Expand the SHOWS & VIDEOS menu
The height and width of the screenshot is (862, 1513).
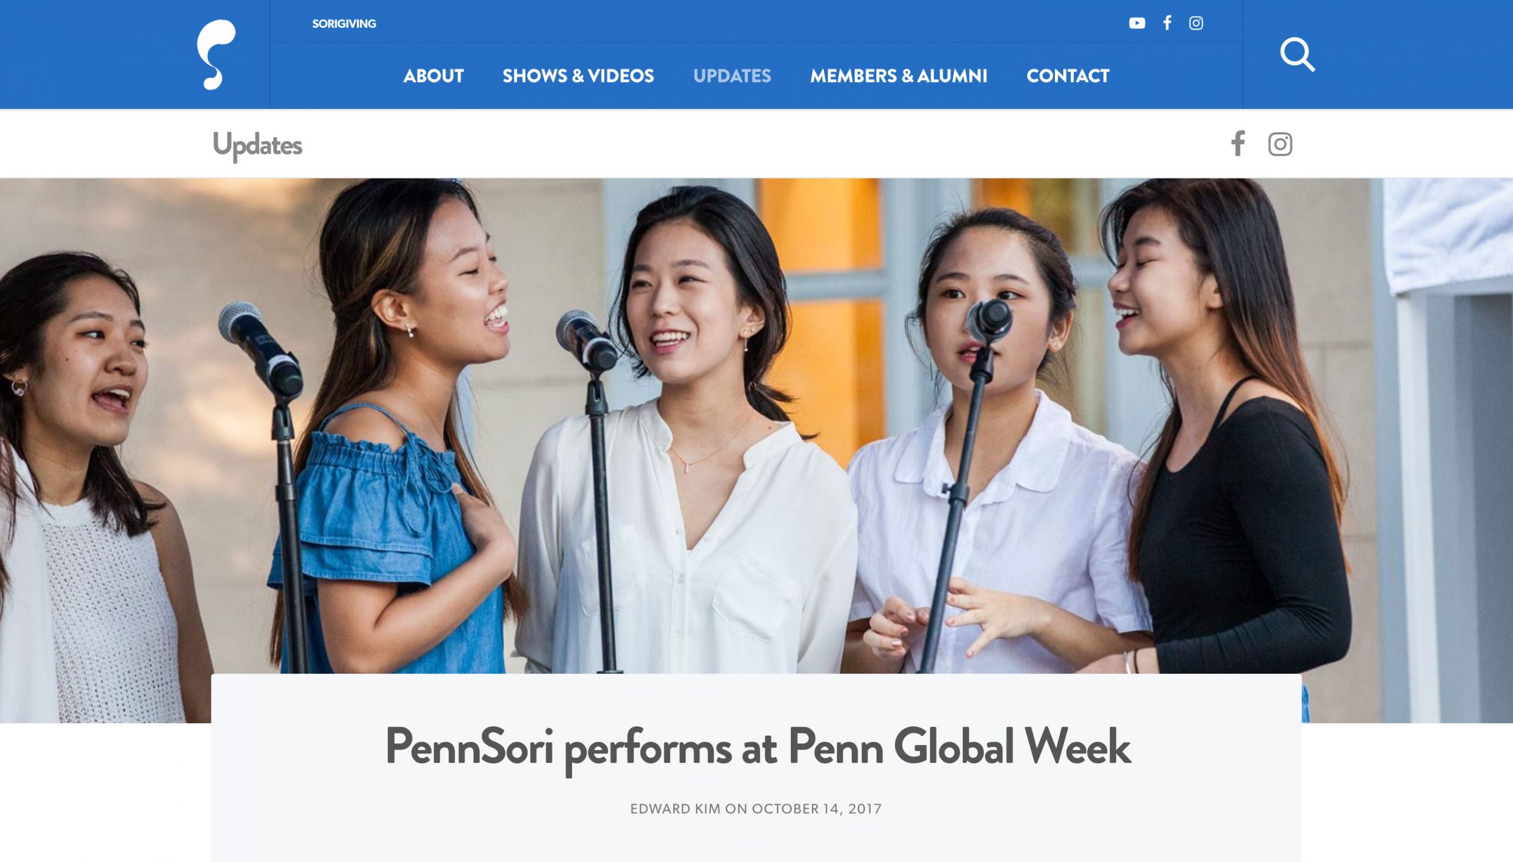(x=578, y=76)
